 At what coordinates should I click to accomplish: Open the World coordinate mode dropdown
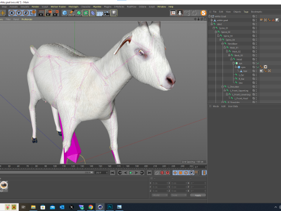(160, 195)
